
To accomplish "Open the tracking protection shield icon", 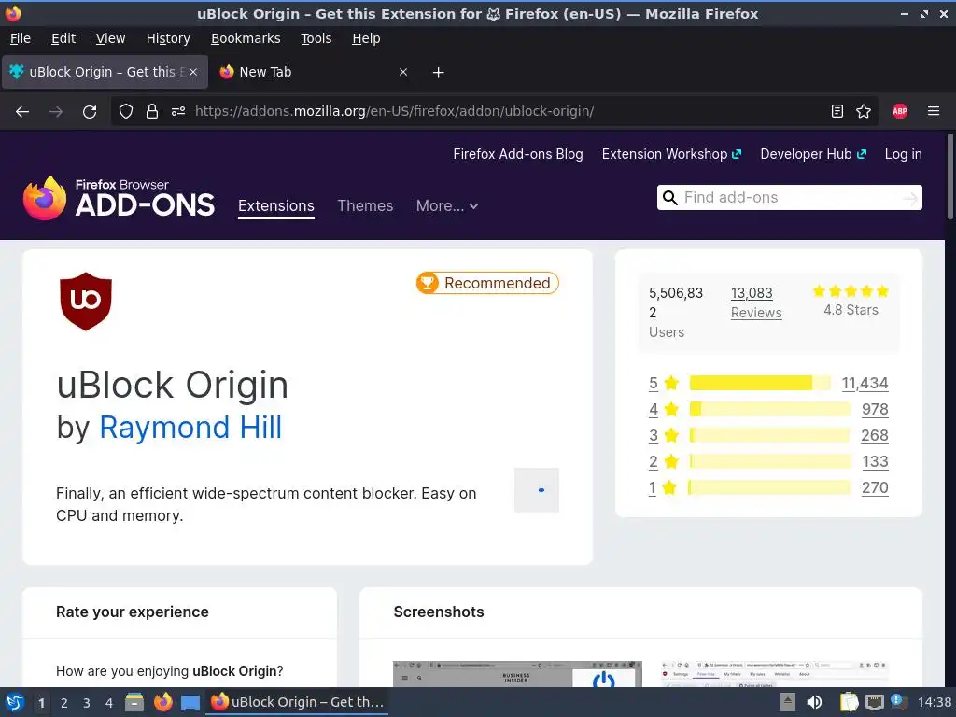I will coord(126,112).
